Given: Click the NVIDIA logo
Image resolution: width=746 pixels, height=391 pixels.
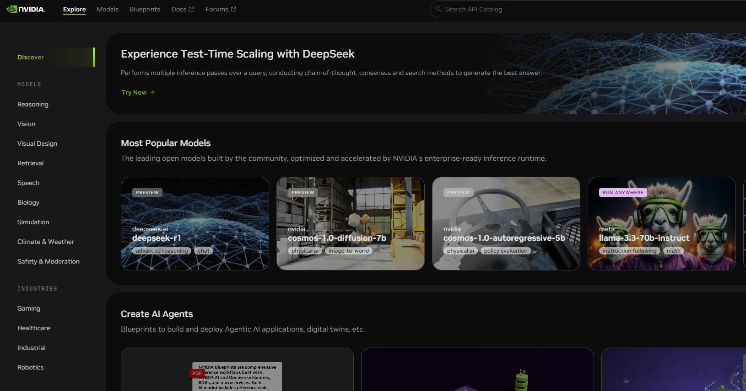Looking at the screenshot, I should point(26,9).
